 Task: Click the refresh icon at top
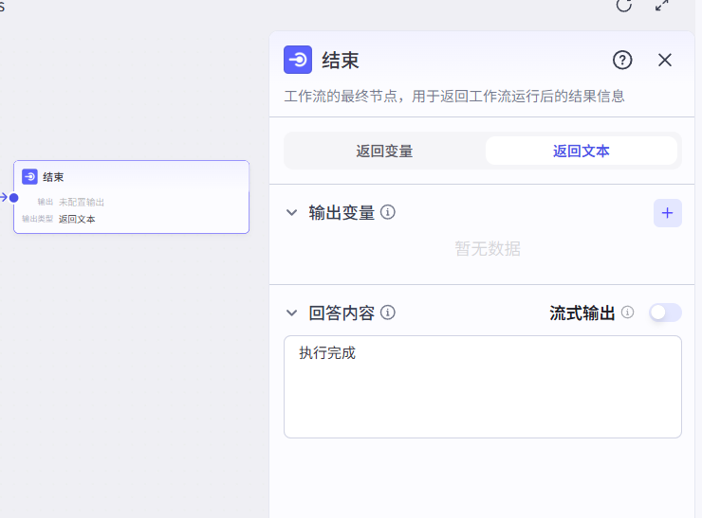[623, 5]
